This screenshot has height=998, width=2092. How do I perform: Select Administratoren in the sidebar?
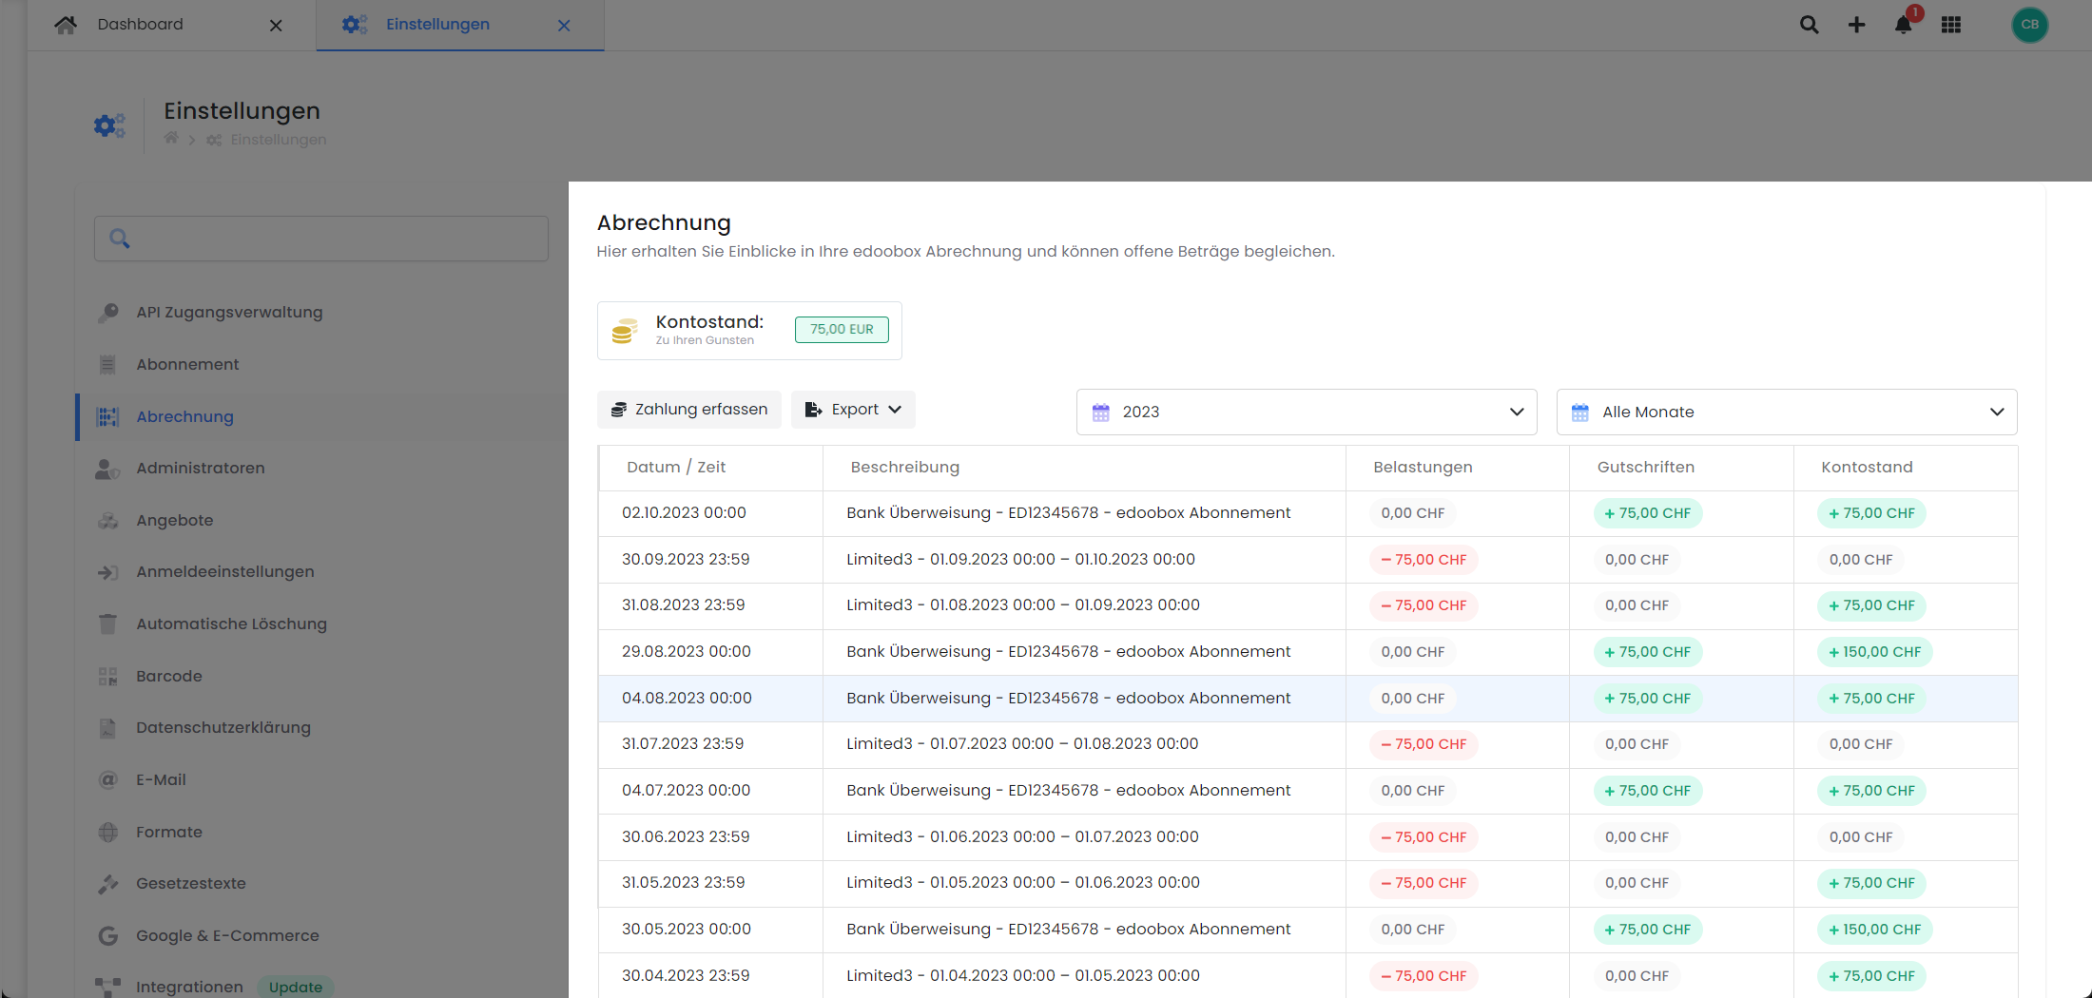[200, 468]
